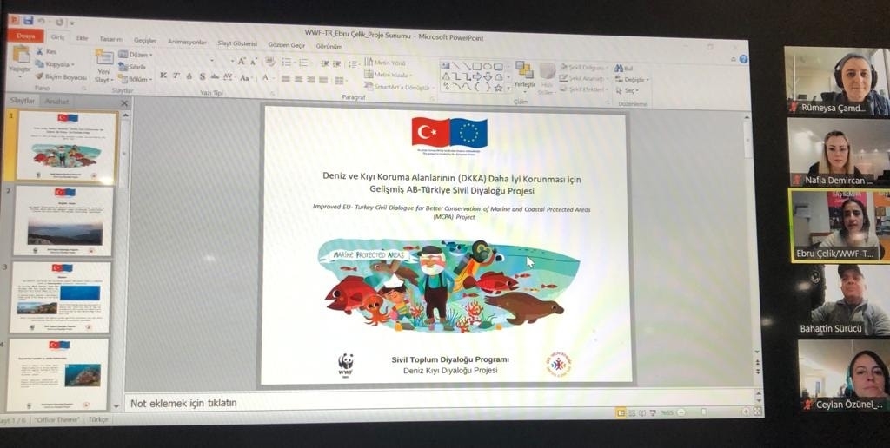Screen dimensions: 890x448
Task: Open Metni Hizala align text dropdown
Action: tap(389, 75)
